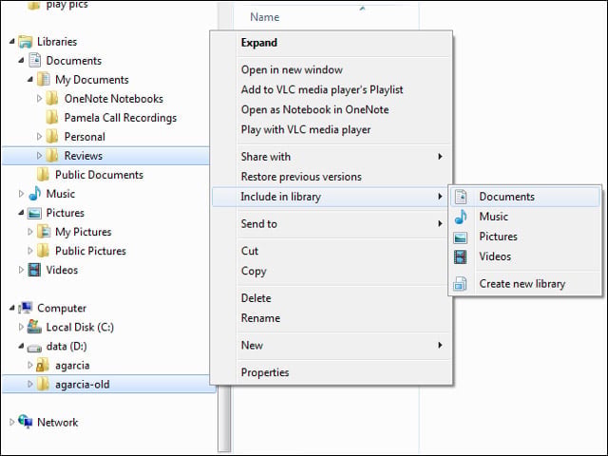Collapse the Pictures library node

coord(21,213)
